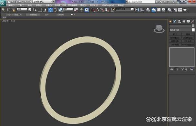Image resolution: width=196 pixels, height=126 pixels.
Task: Toggle Percent Snap
Action: pyautogui.click(x=102, y=10)
